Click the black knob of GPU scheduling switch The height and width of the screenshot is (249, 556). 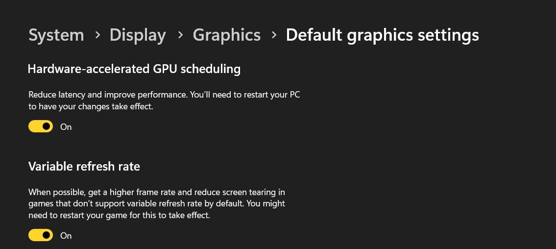click(x=47, y=127)
